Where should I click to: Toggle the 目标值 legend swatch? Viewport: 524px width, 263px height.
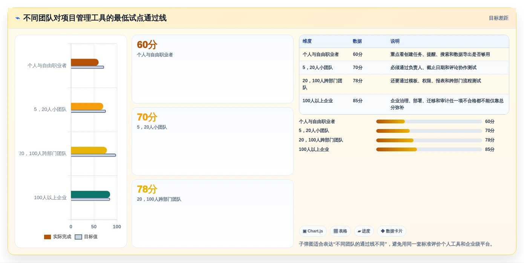(78, 237)
